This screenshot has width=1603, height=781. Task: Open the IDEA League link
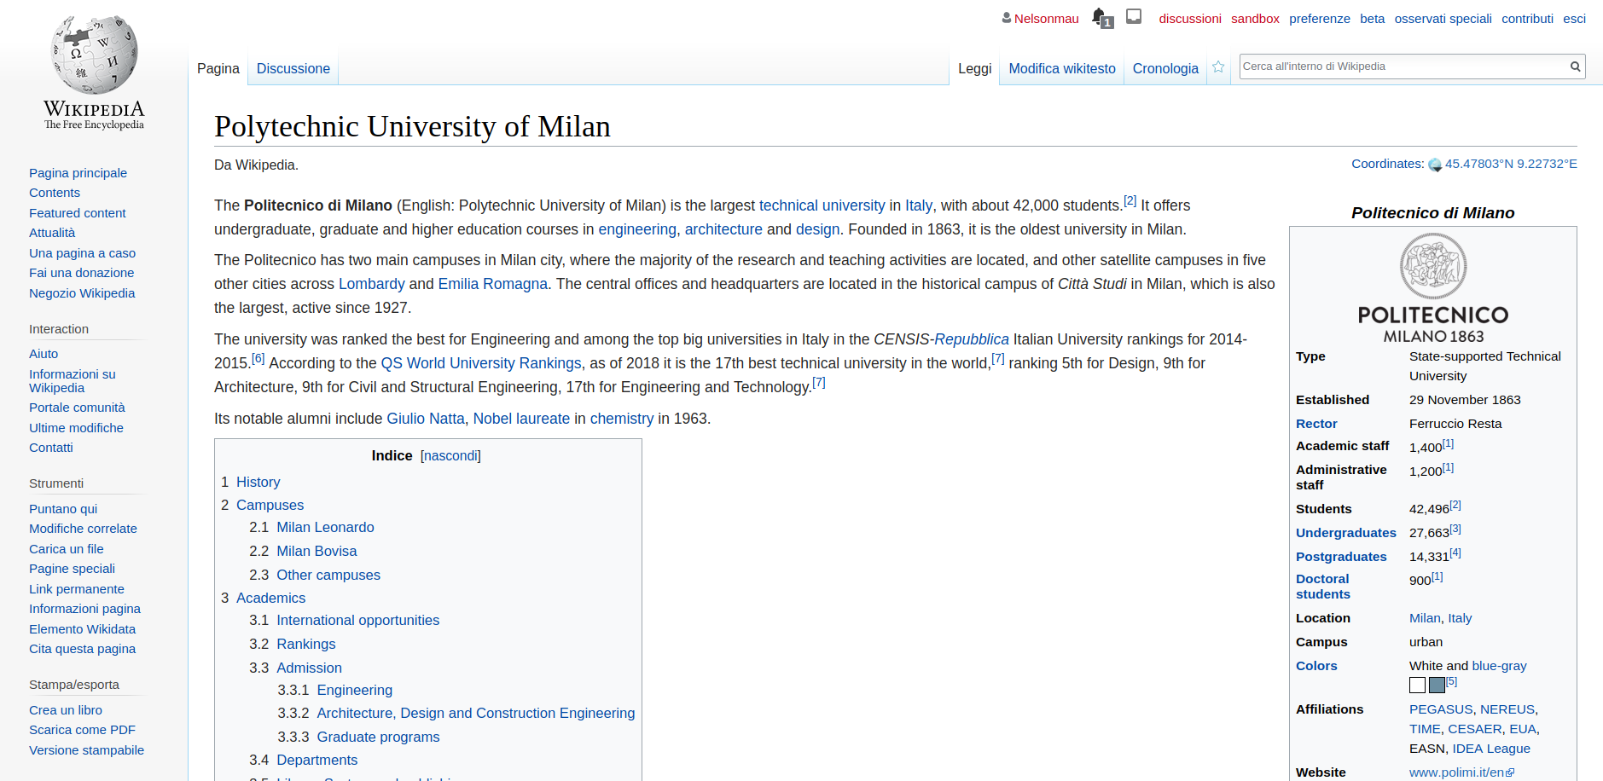(x=1490, y=749)
